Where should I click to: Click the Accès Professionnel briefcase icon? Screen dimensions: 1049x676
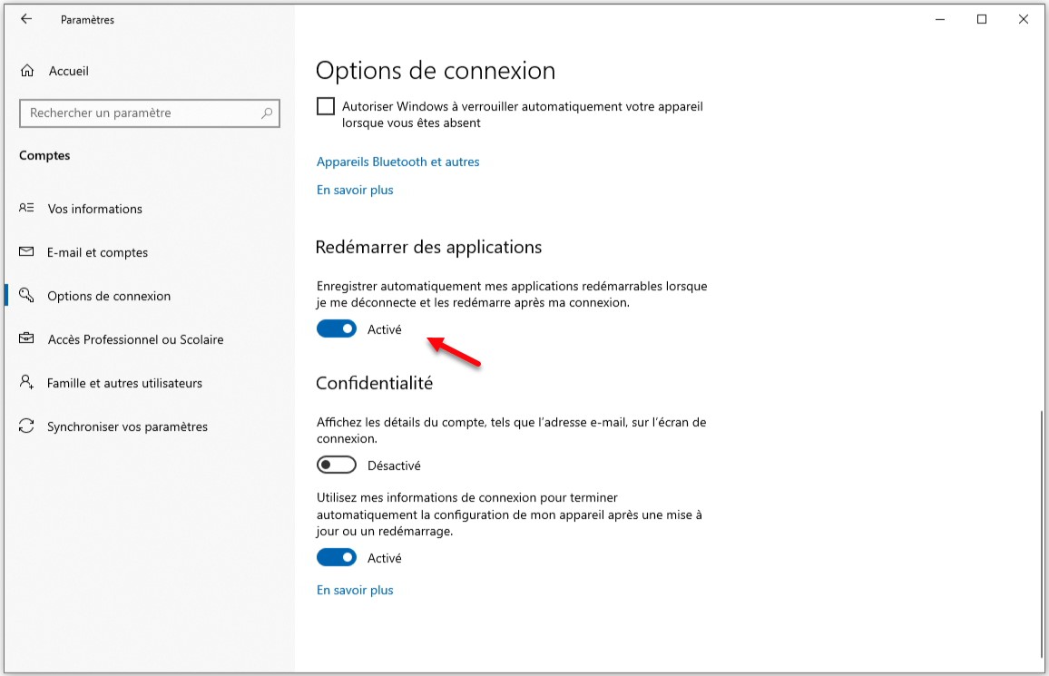26,339
